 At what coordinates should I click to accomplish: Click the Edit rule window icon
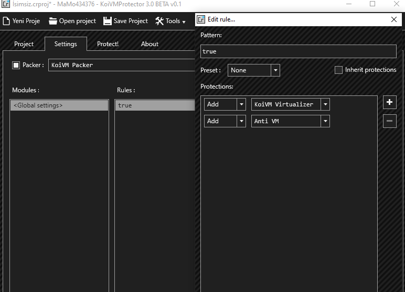pos(201,19)
